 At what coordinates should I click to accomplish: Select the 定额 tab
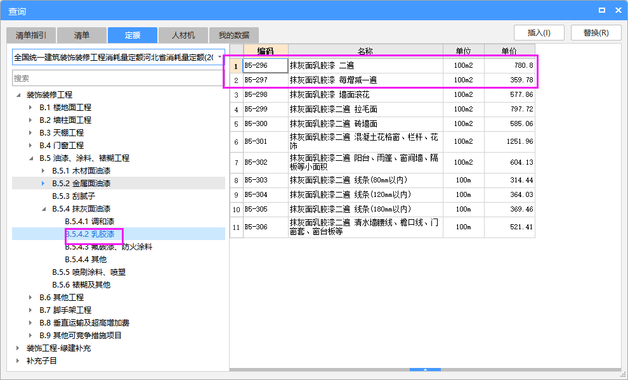(x=133, y=35)
